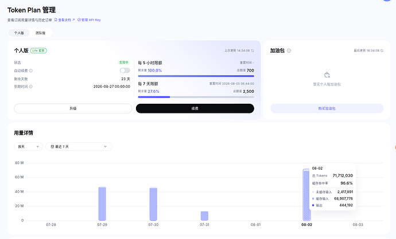Viewport: 396px width, 239px height.
Task: Click the black 续费 renew button
Action: [195, 108]
